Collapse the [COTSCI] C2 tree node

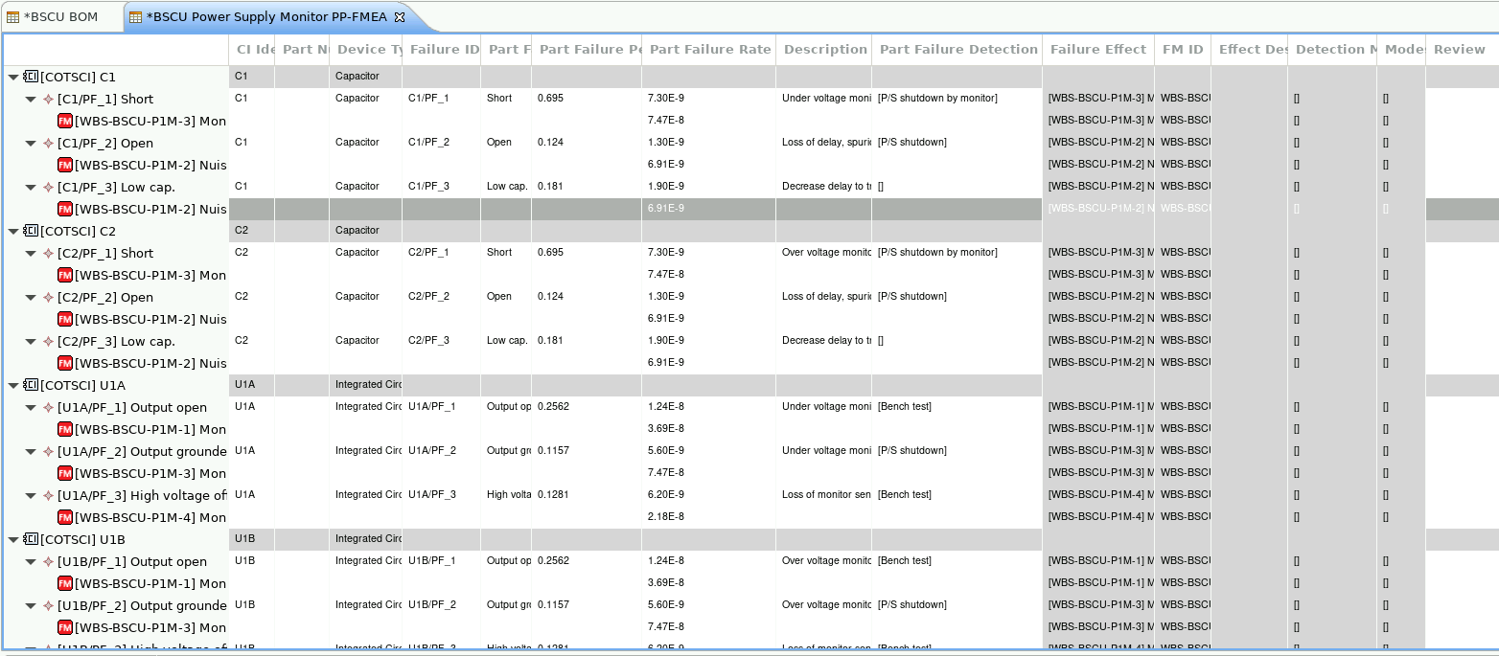[x=13, y=232]
